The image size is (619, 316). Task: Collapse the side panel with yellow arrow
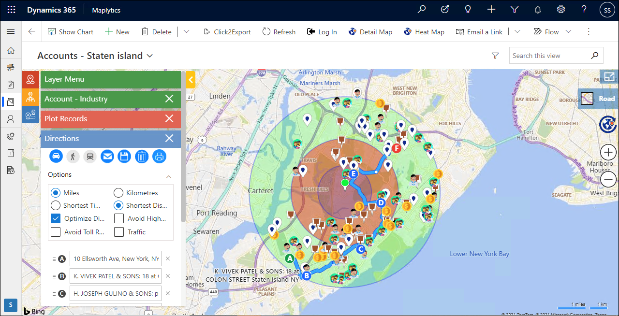coord(190,80)
